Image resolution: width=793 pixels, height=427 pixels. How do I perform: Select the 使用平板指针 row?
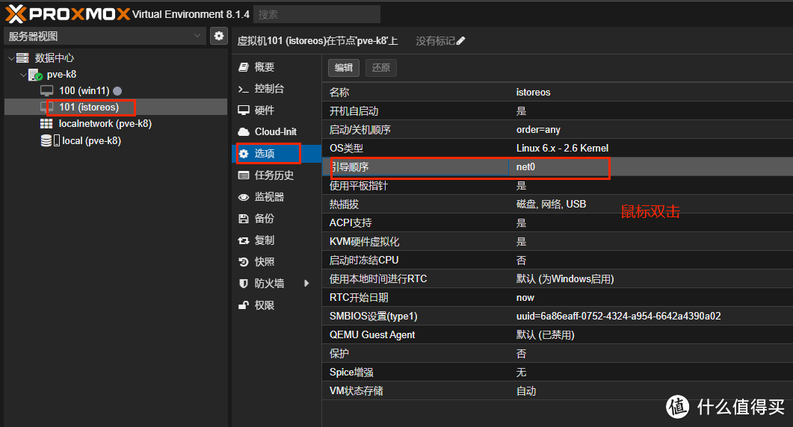tap(558, 185)
